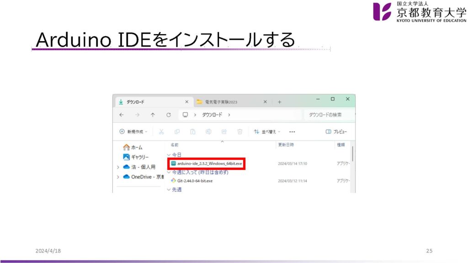Add a new Explorer tab

[x=279, y=102]
